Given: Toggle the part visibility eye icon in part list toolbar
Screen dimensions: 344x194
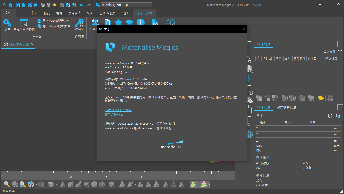Looking at the screenshot, I should pyautogui.click(x=267, y=98).
